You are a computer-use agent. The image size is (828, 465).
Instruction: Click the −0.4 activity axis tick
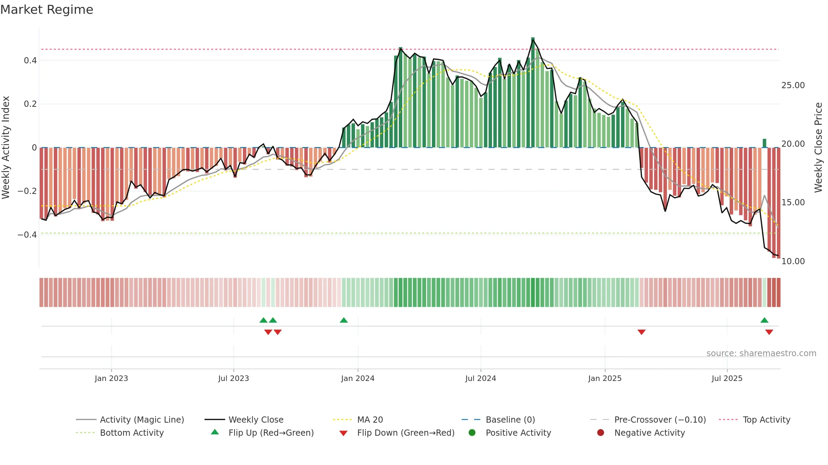pyautogui.click(x=27, y=235)
